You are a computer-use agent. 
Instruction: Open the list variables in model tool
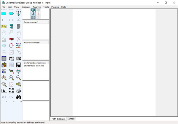click(x=11, y=26)
